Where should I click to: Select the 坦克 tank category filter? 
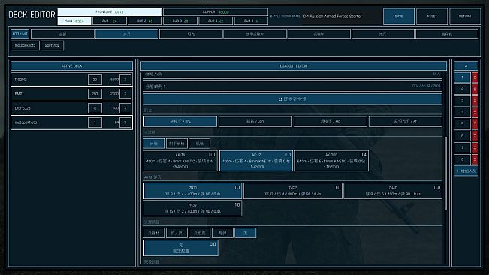(x=191, y=35)
